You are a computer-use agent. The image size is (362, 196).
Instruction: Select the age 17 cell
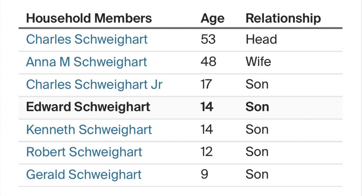coord(207,85)
